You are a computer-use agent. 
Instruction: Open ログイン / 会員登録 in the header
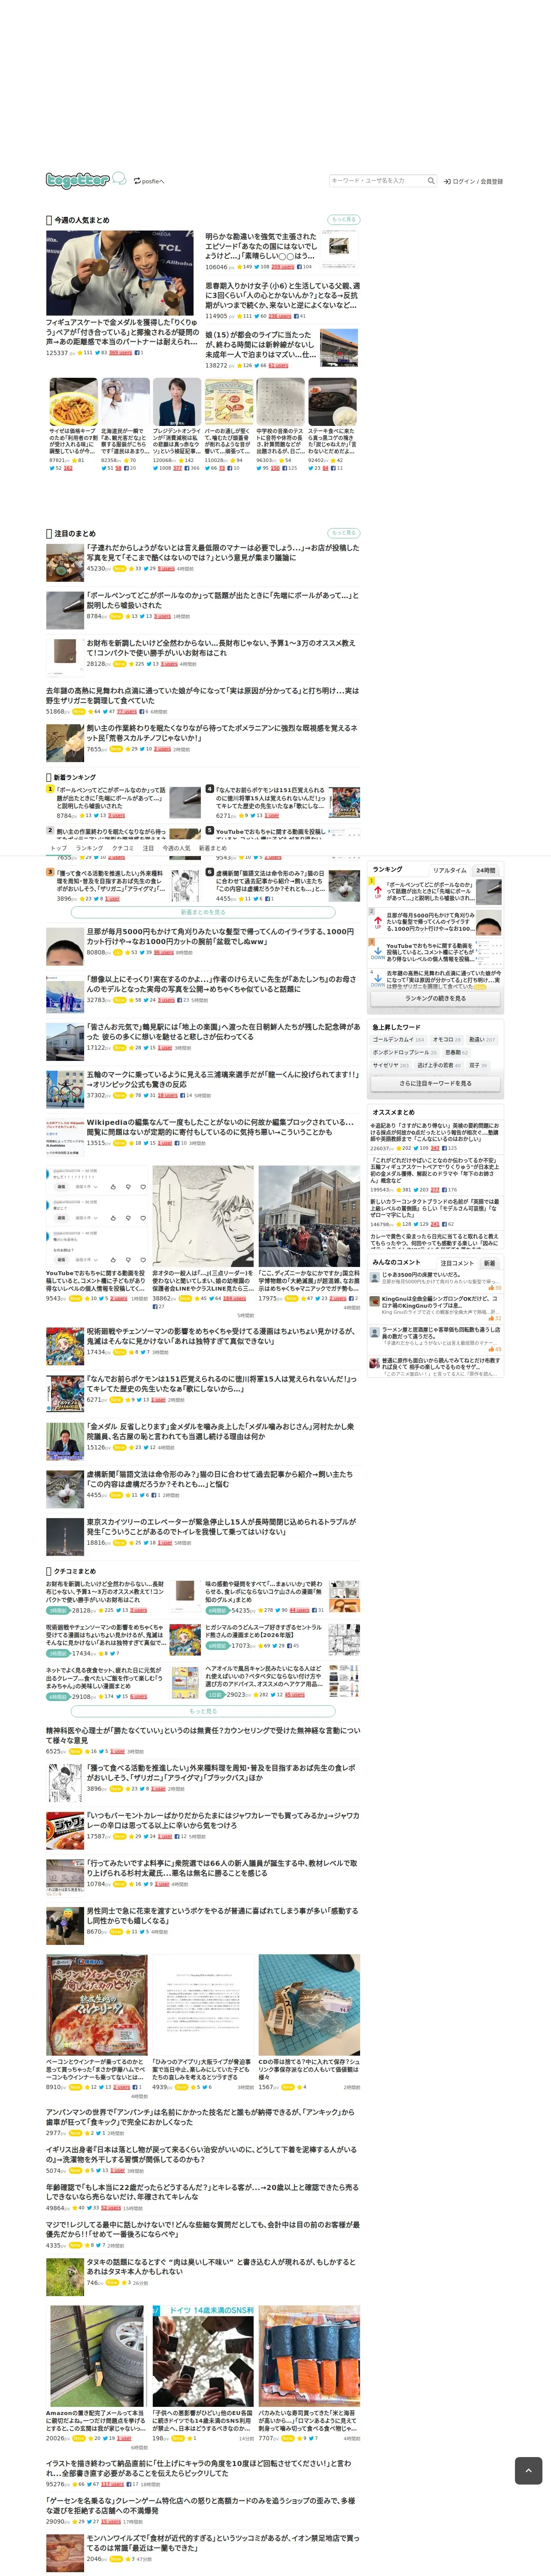[474, 181]
